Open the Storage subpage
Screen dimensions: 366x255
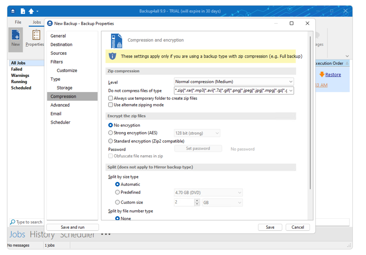(x=64, y=88)
